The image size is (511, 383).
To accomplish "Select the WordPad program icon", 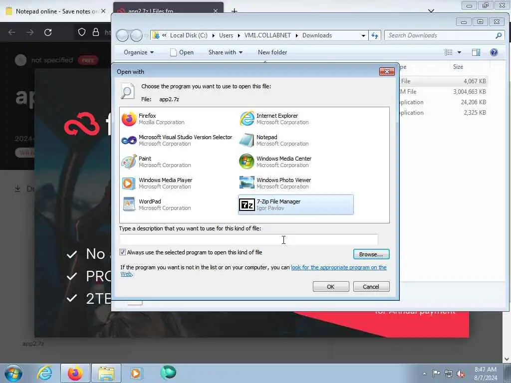I will click(x=129, y=204).
